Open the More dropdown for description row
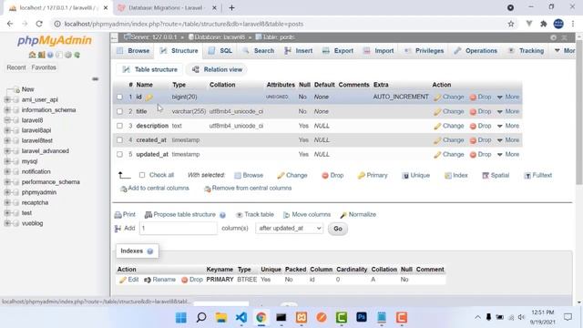The image size is (583, 328). click(x=508, y=126)
